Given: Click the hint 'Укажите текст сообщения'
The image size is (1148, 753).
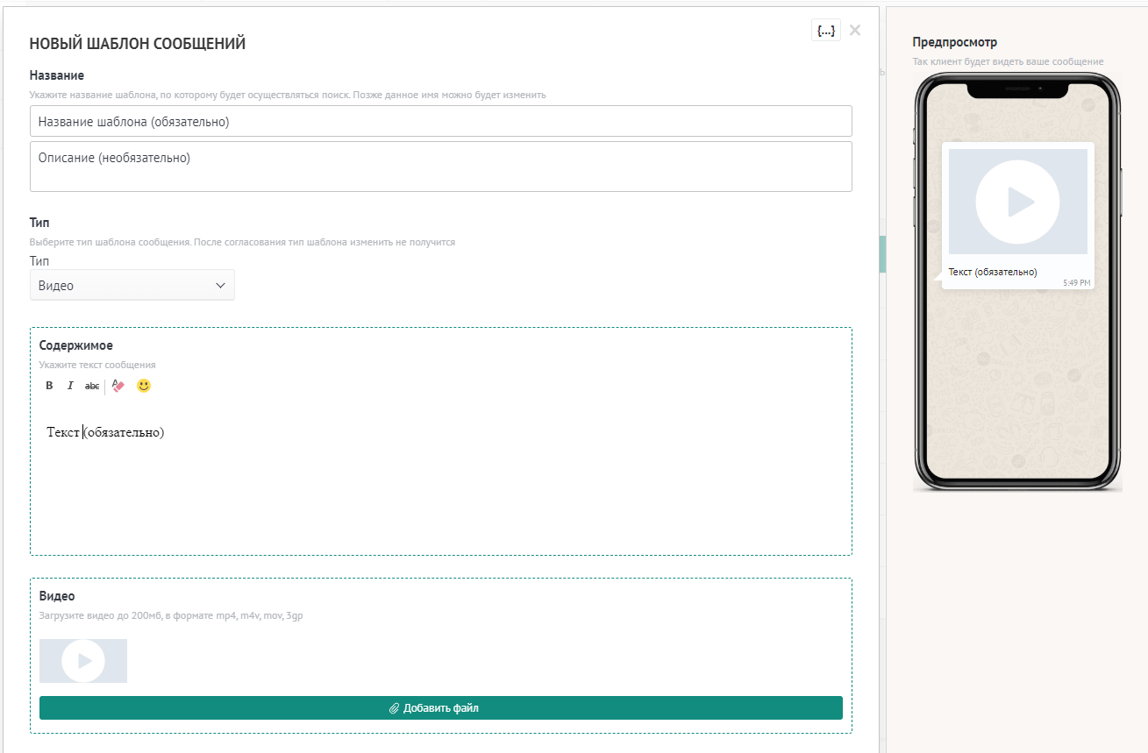Looking at the screenshot, I should (x=97, y=365).
